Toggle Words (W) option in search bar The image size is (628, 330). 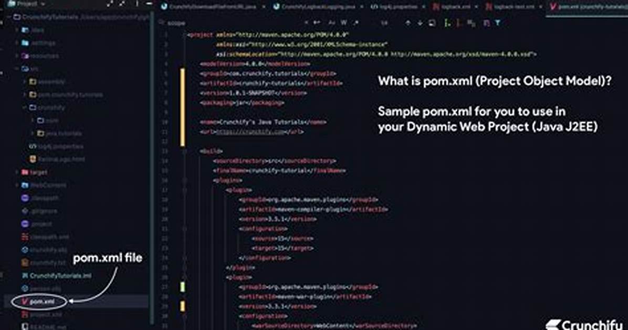pyautogui.click(x=343, y=23)
